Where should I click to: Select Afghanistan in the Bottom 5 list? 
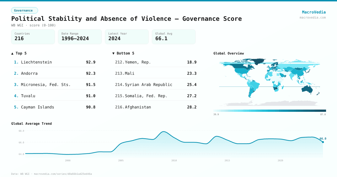[x=156, y=107]
